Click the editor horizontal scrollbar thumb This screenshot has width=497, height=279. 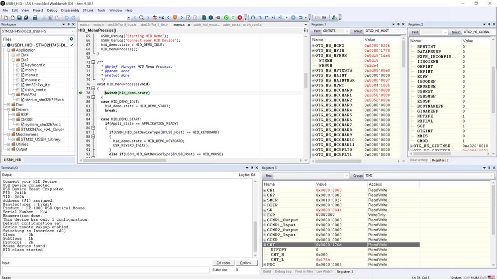(125, 160)
